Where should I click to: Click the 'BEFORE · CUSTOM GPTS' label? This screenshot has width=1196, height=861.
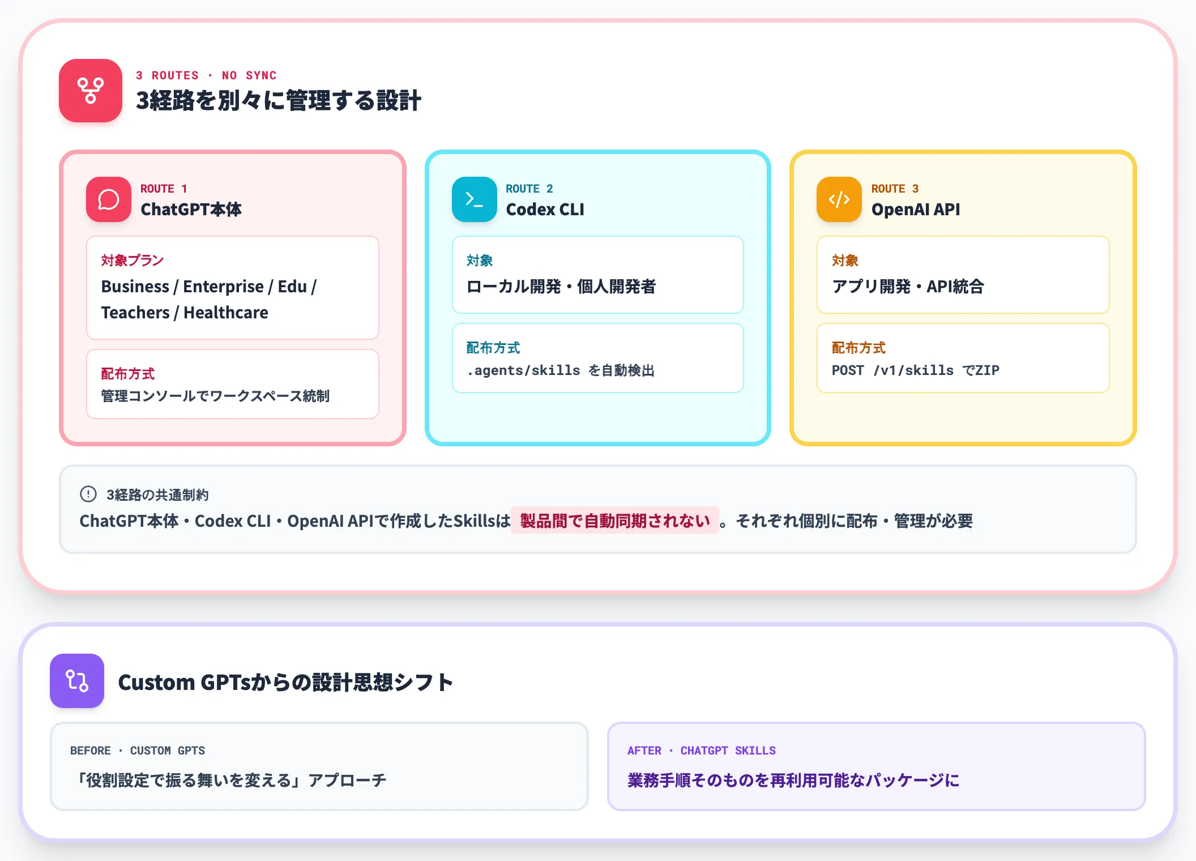pyautogui.click(x=138, y=751)
